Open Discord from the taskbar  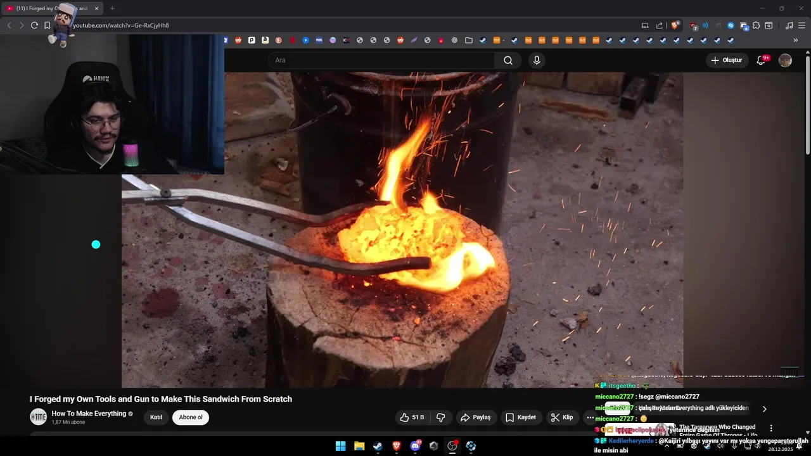tap(415, 446)
